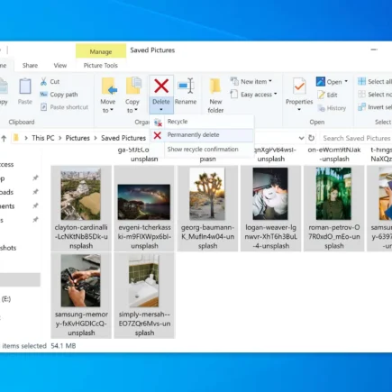Select the logan-weaver photo thumbnail
Viewport: 392px width, 392px height.
(270, 194)
